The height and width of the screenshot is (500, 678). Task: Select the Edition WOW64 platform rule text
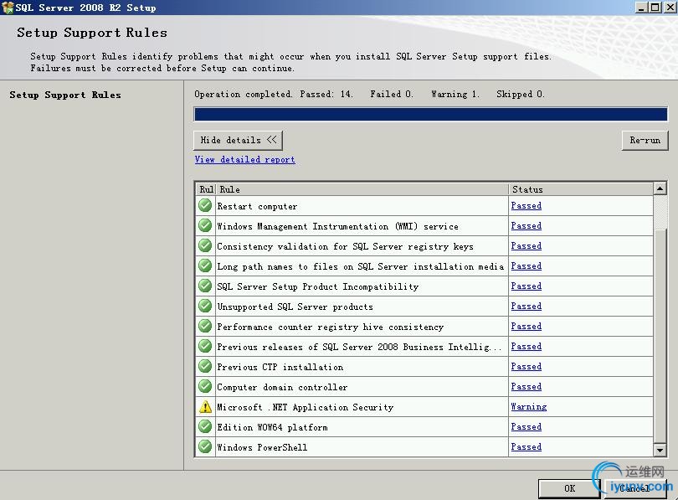tap(272, 427)
